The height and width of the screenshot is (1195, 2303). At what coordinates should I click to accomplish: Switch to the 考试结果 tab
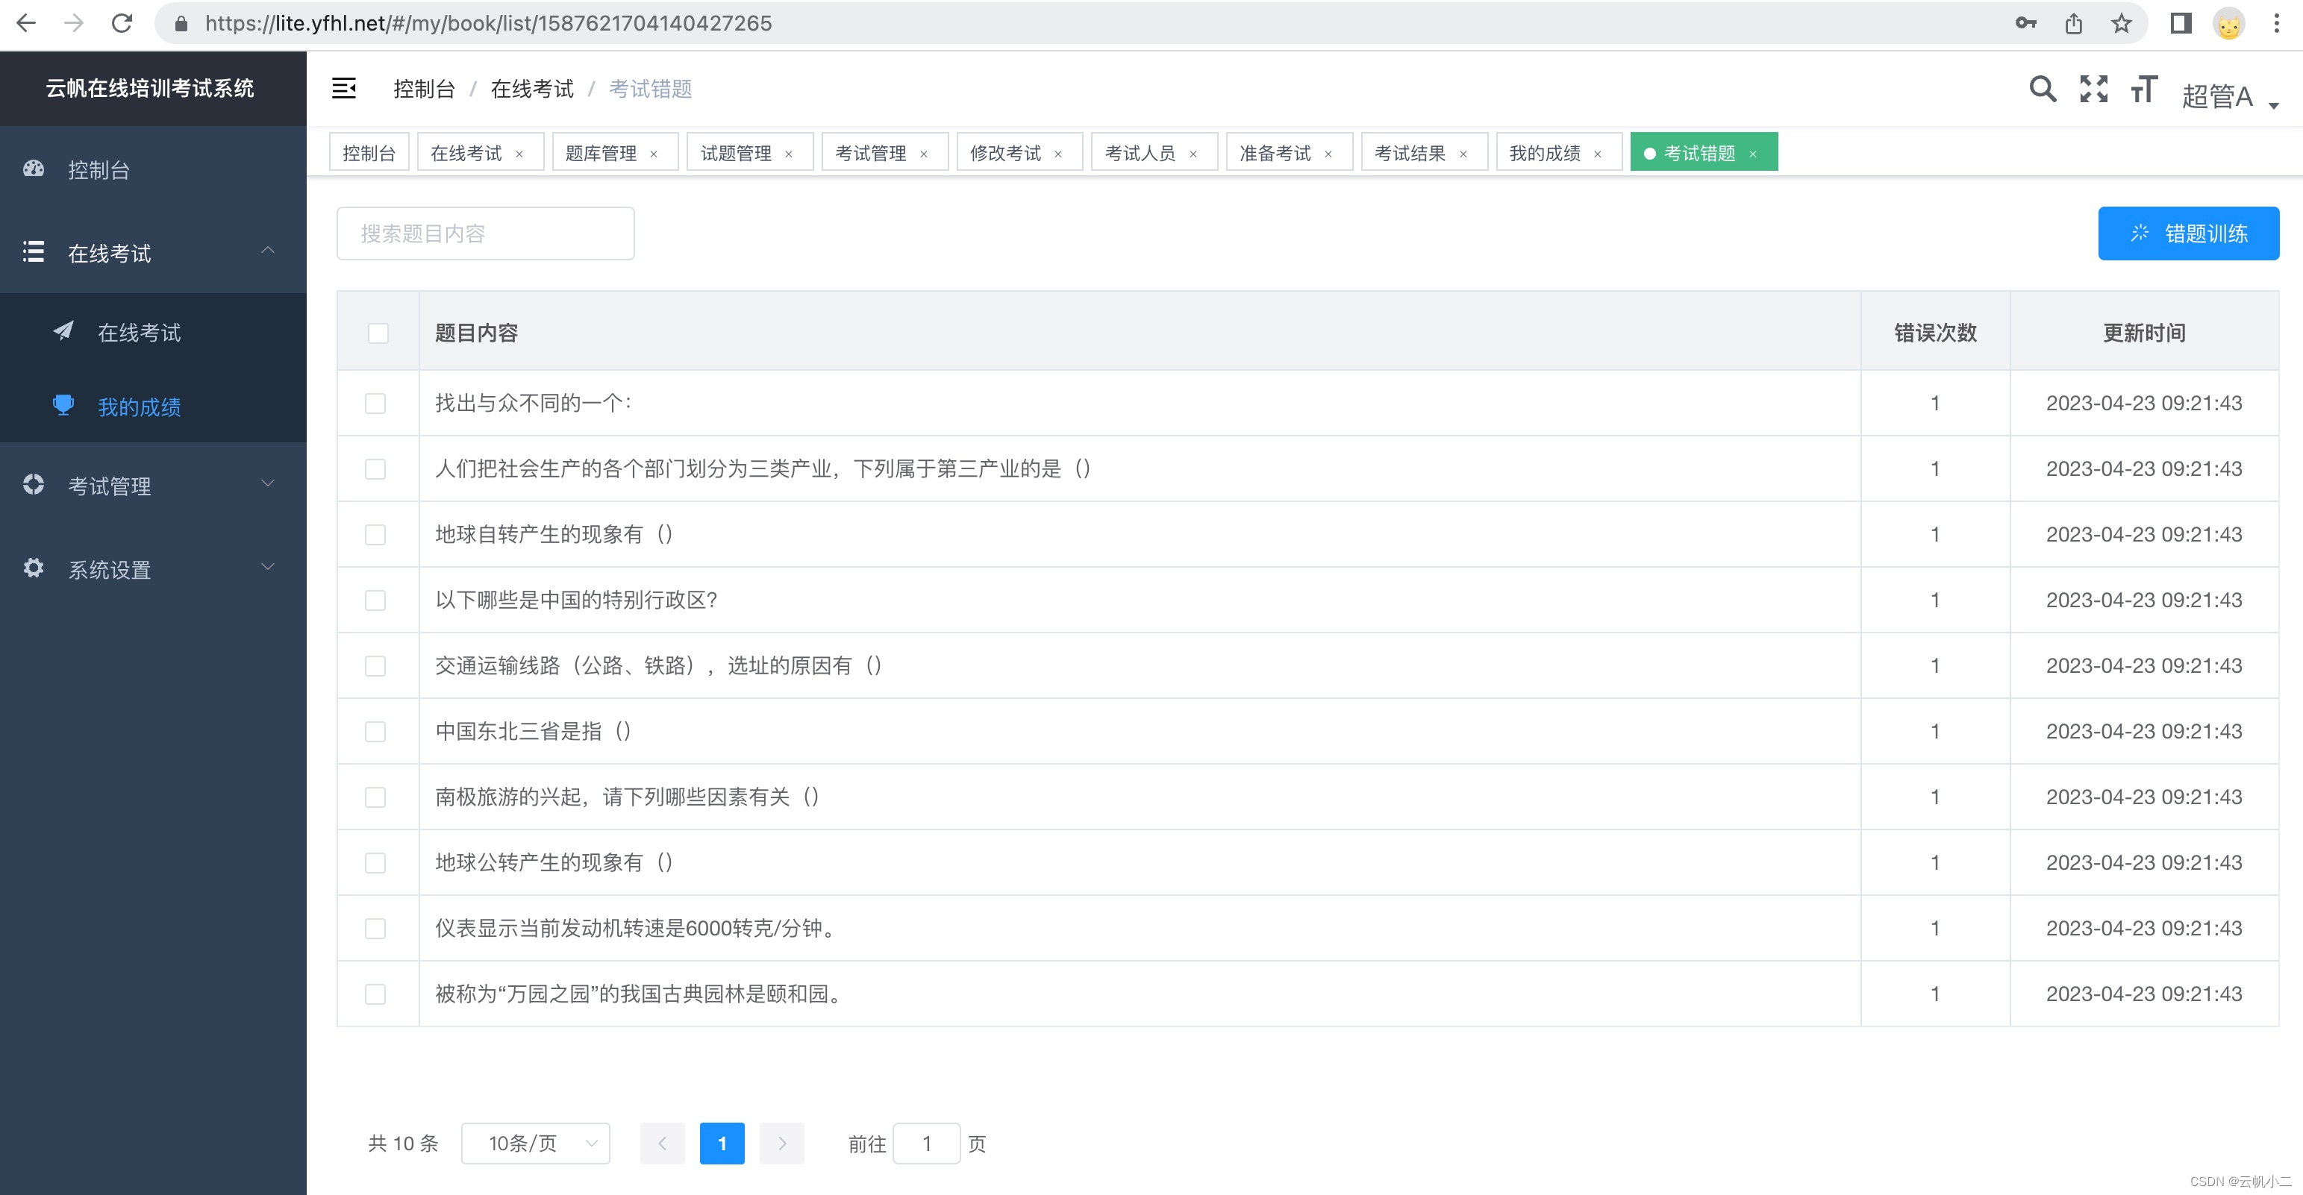point(1410,153)
